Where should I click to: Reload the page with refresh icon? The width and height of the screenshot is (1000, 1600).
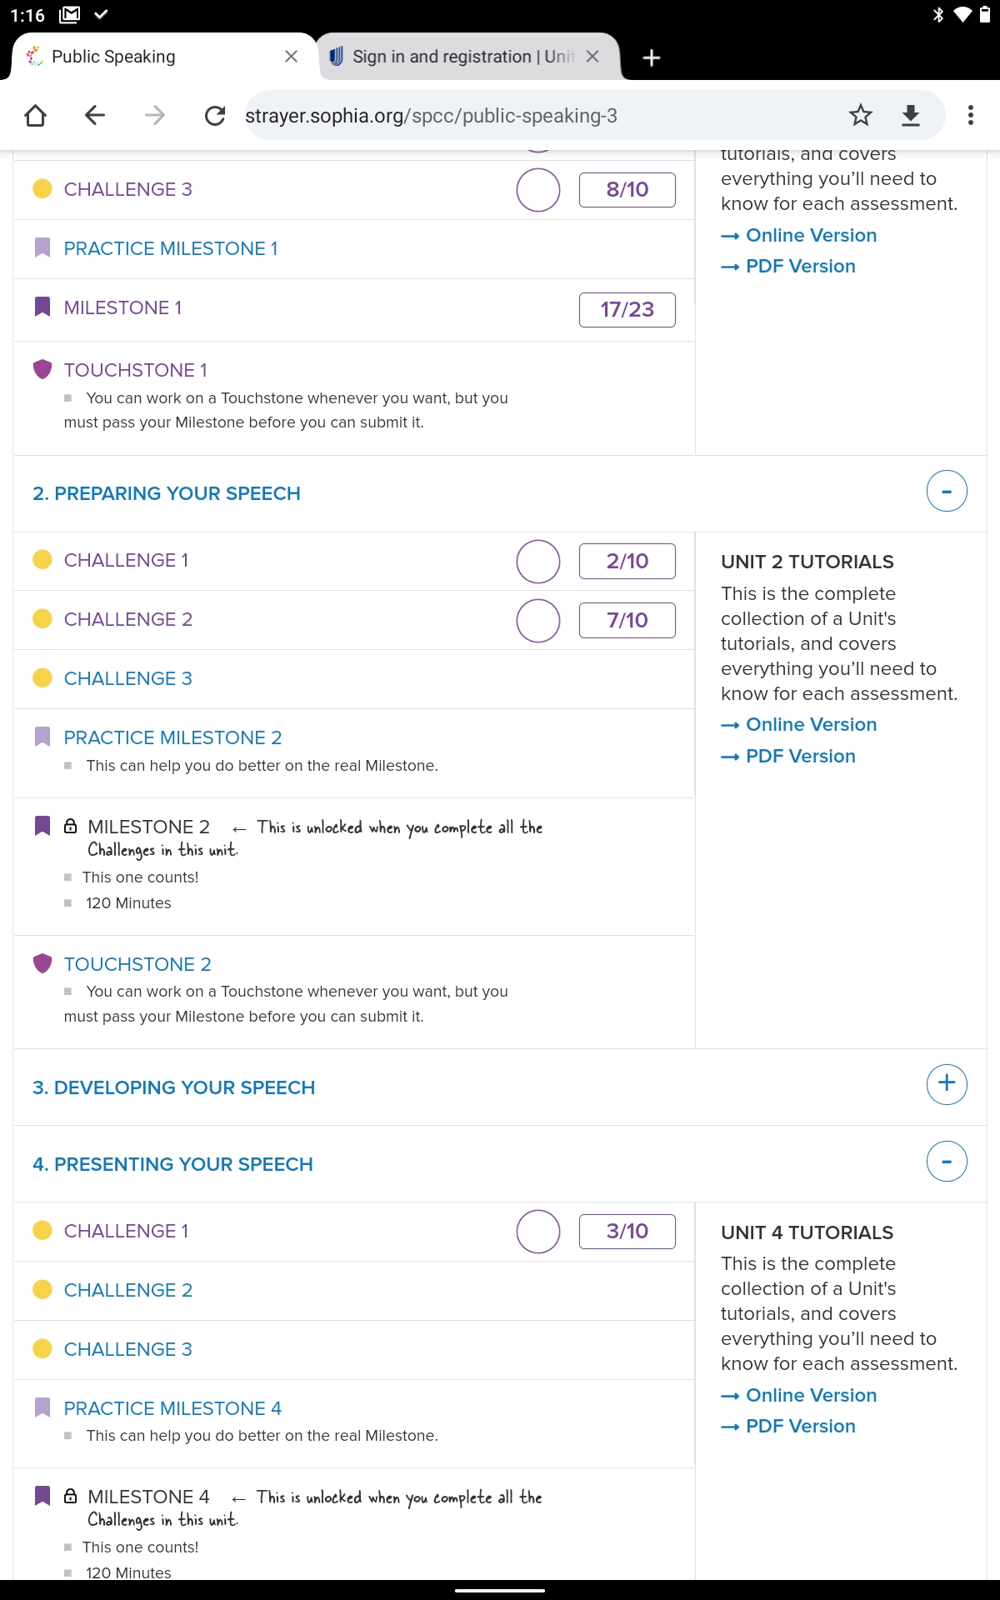coord(215,115)
